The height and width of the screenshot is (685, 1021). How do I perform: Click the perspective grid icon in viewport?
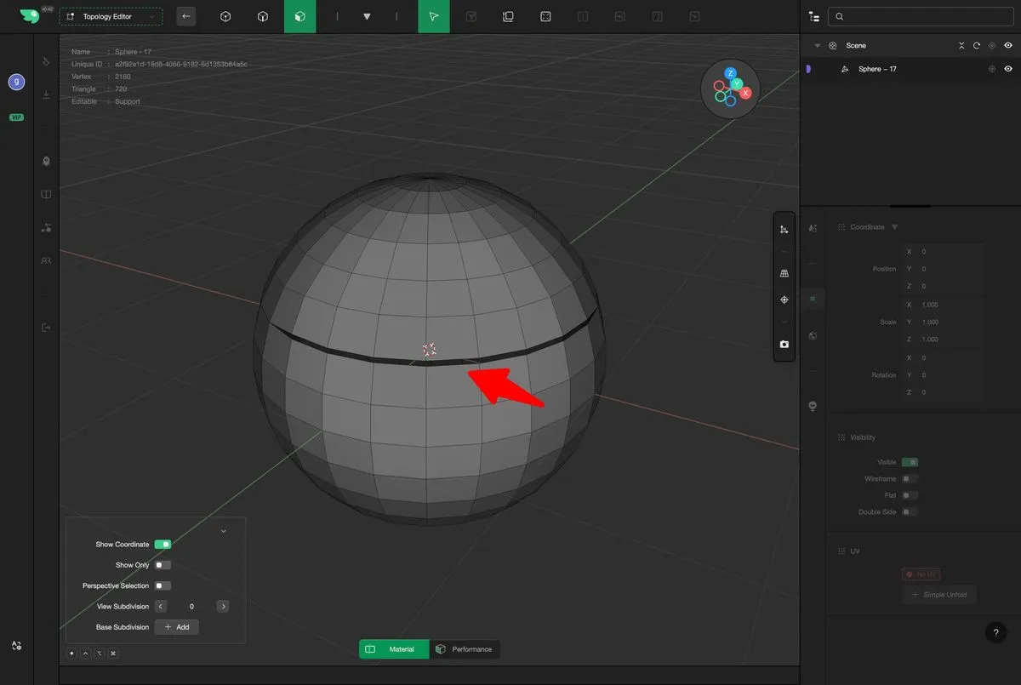[x=784, y=273]
